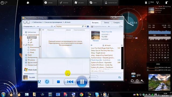Image resolution: width=172 pixels, height=97 pixels.
Task: Open Skype from the top launcher bar
Action: [95, 3]
